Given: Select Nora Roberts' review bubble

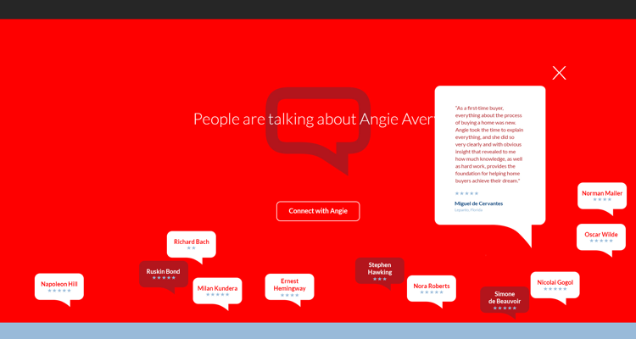Looking at the screenshot, I should click(432, 288).
